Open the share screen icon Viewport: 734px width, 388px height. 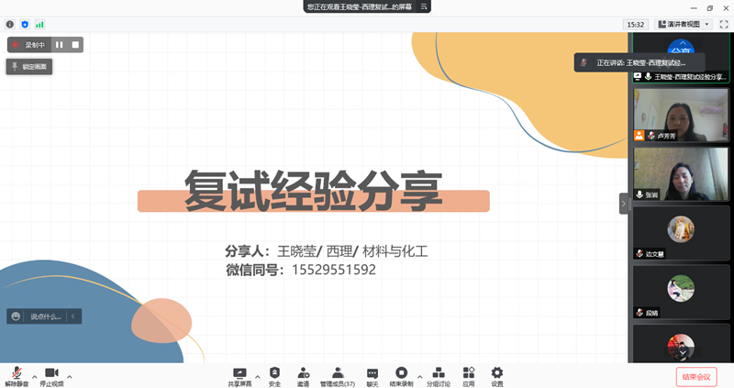pyautogui.click(x=240, y=373)
